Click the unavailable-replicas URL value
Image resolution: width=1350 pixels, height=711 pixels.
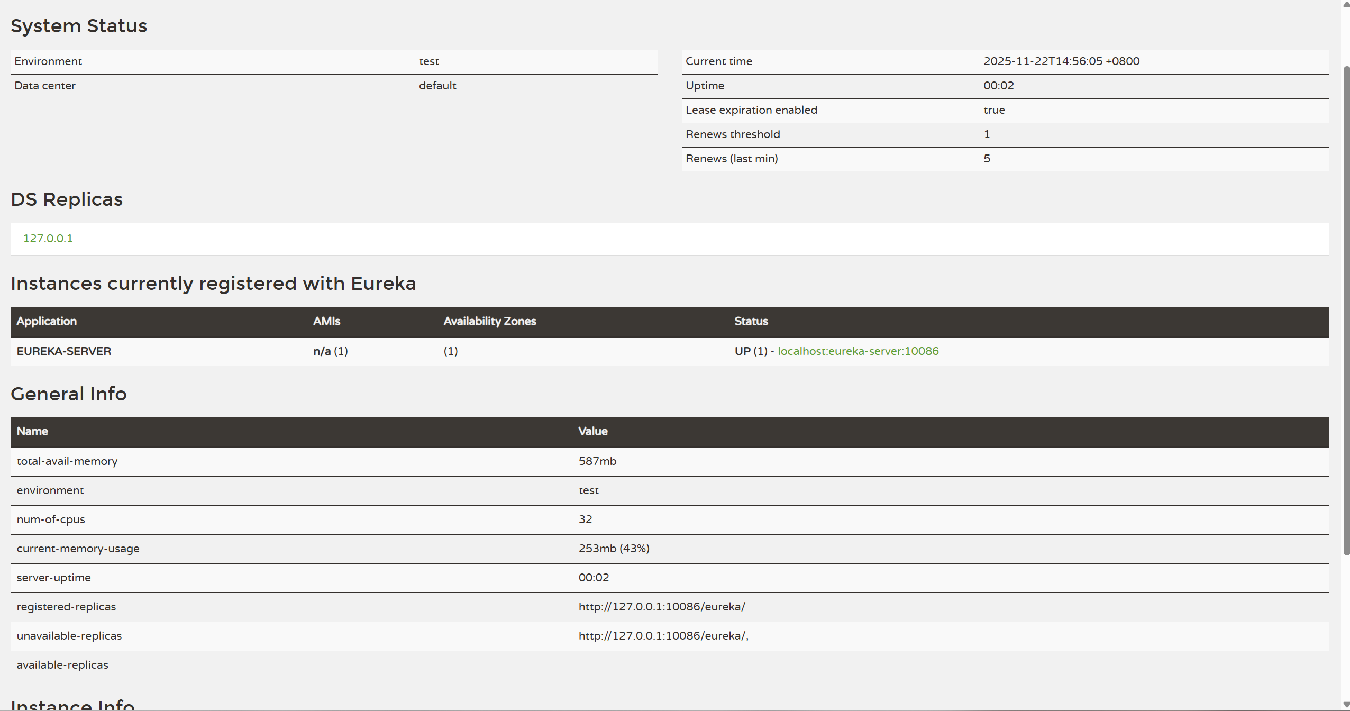(663, 636)
